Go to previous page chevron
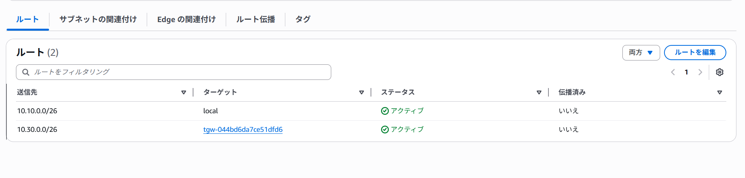The height and width of the screenshot is (178, 745). click(673, 72)
